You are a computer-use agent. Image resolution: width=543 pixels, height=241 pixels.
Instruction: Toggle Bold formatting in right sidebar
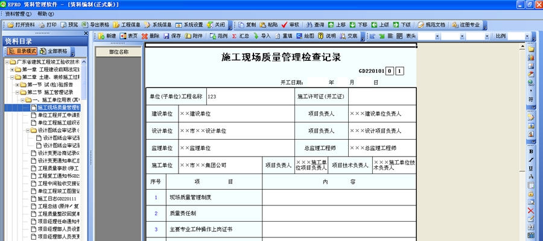coord(531,151)
